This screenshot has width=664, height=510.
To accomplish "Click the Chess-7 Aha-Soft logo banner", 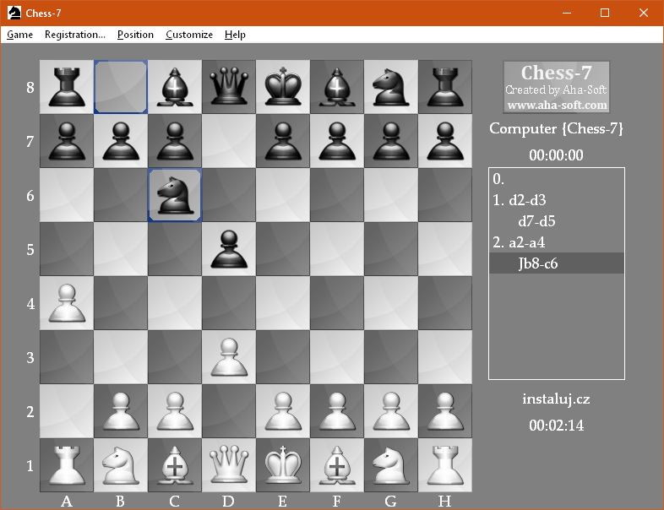I will pyautogui.click(x=557, y=87).
